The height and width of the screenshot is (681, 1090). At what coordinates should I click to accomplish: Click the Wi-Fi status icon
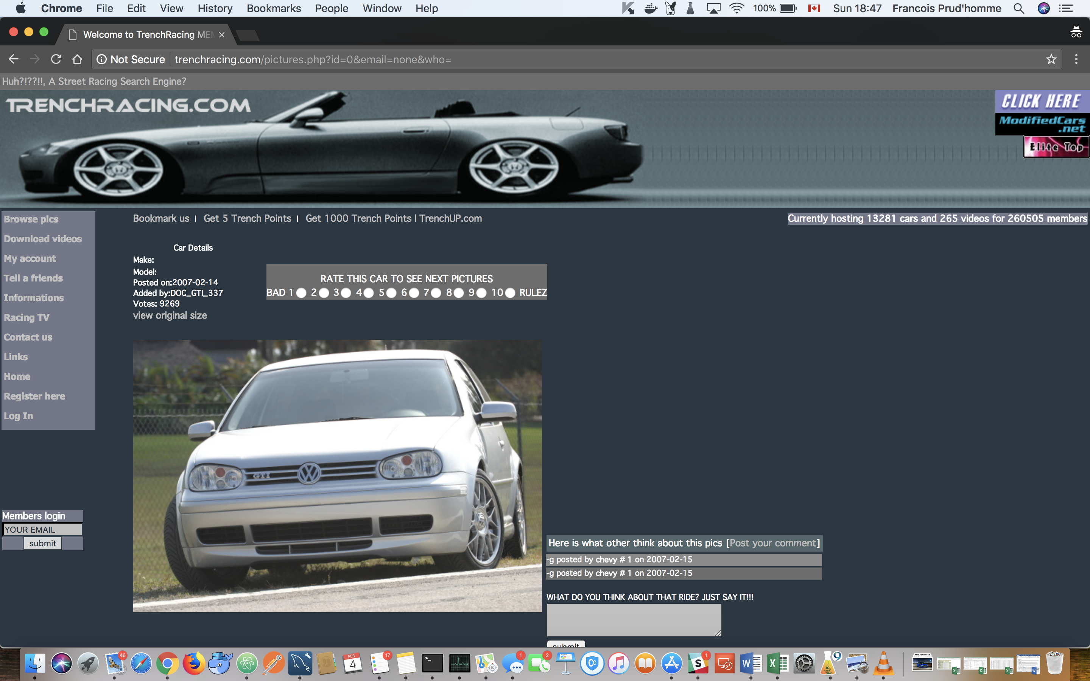737,8
